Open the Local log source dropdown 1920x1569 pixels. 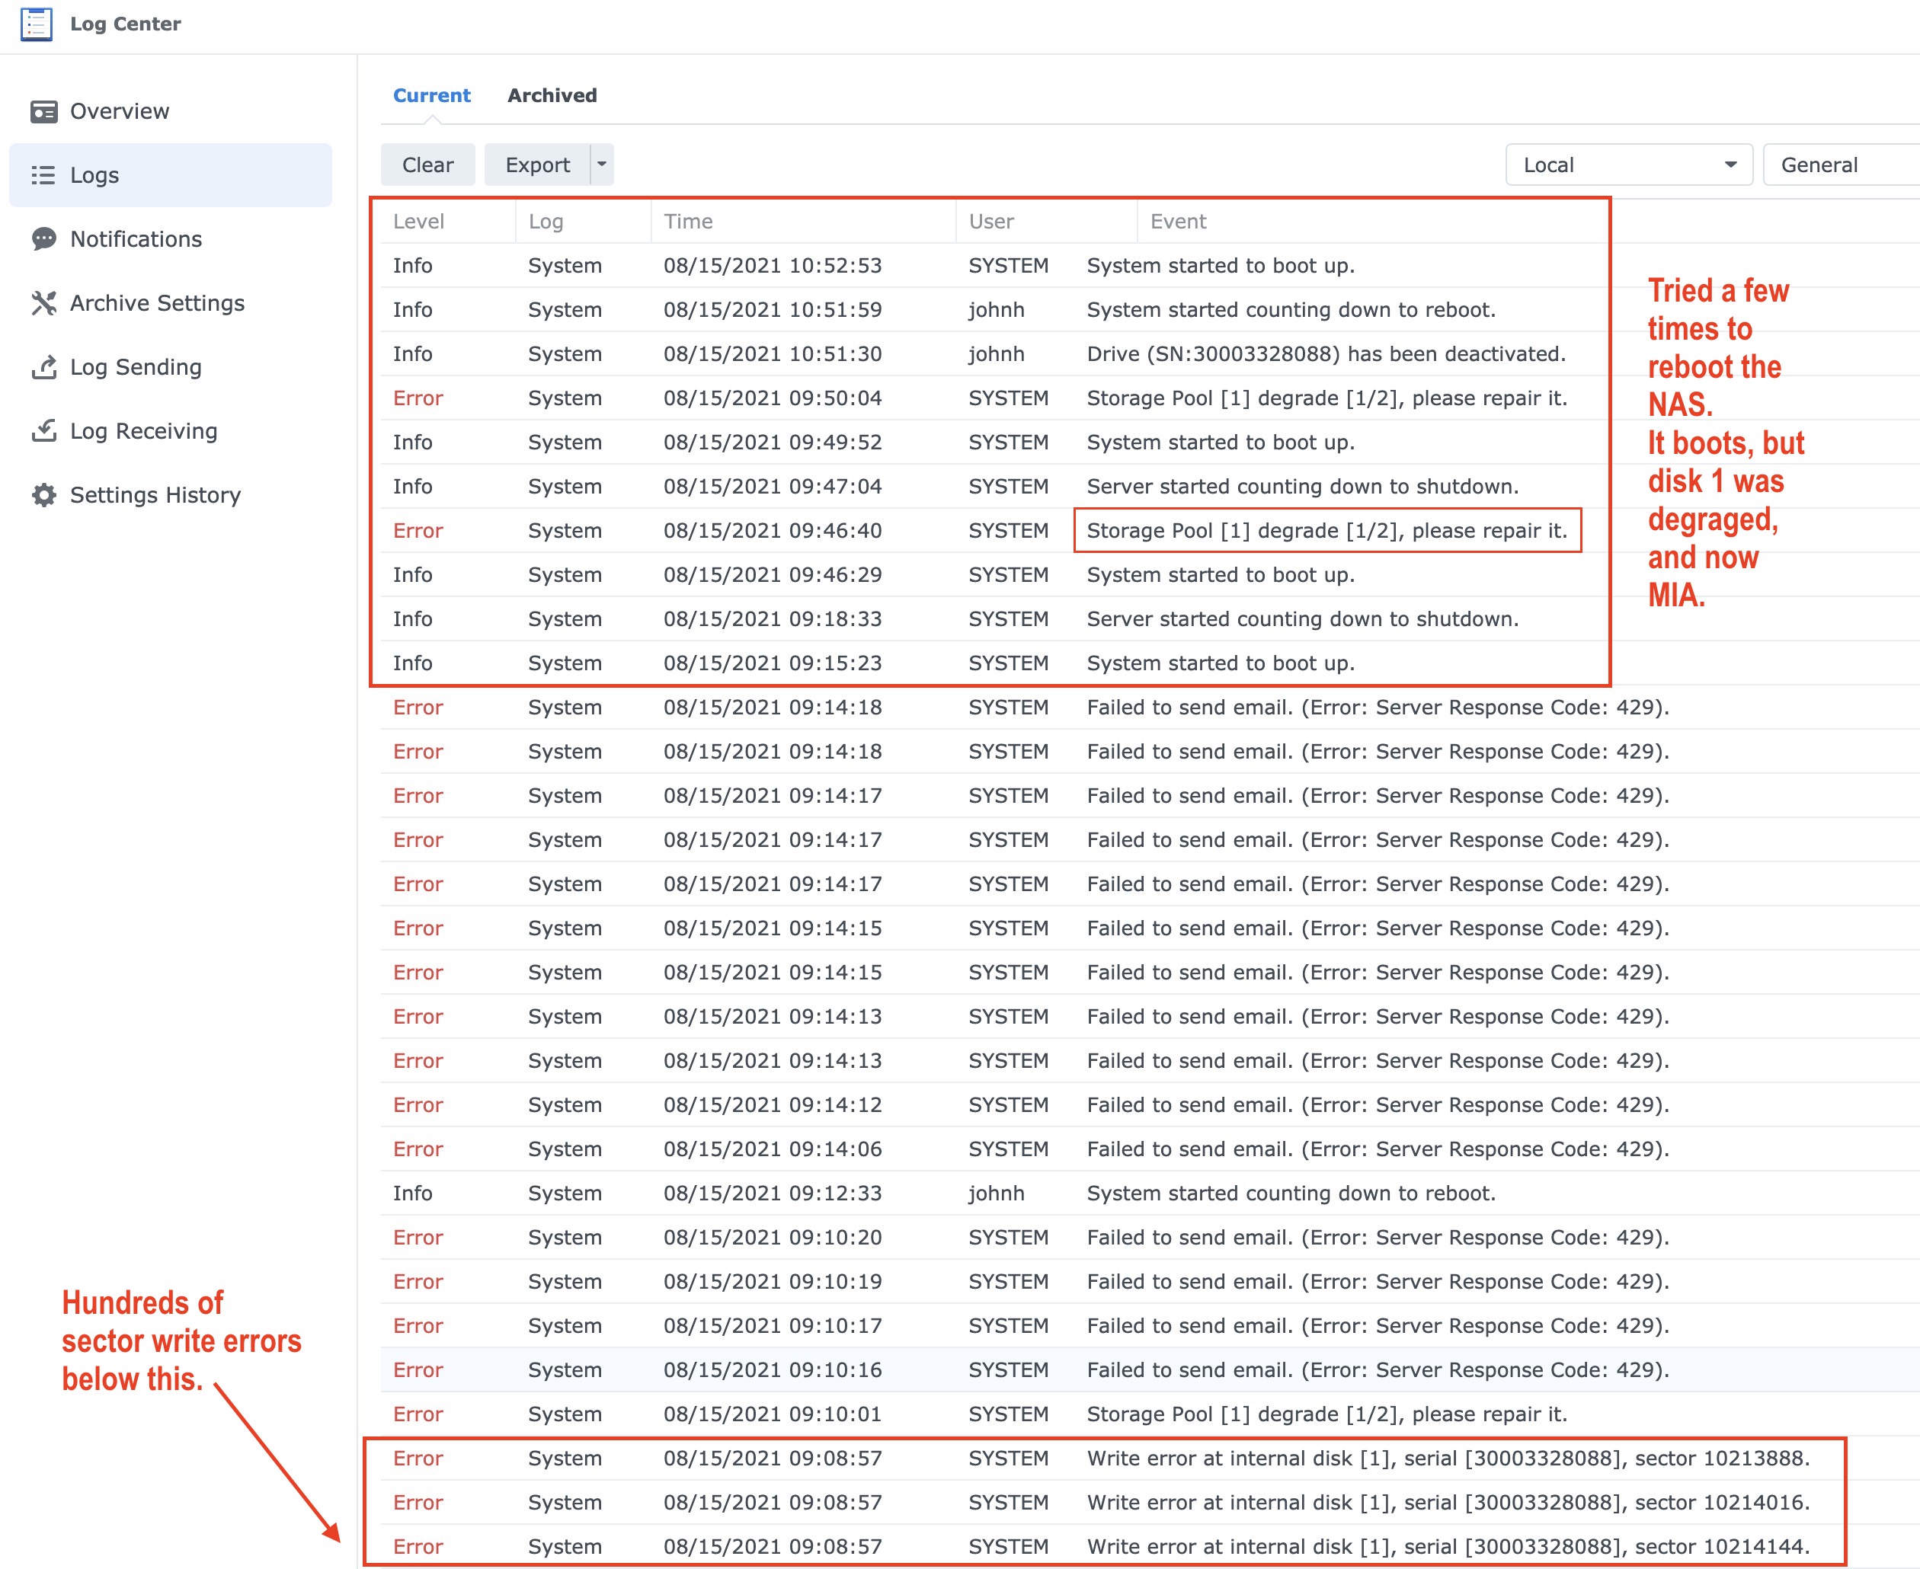tap(1628, 165)
